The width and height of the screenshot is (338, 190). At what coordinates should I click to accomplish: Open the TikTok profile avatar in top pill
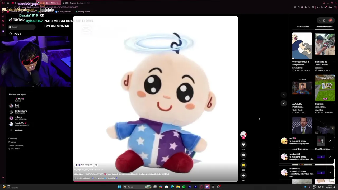330,20
